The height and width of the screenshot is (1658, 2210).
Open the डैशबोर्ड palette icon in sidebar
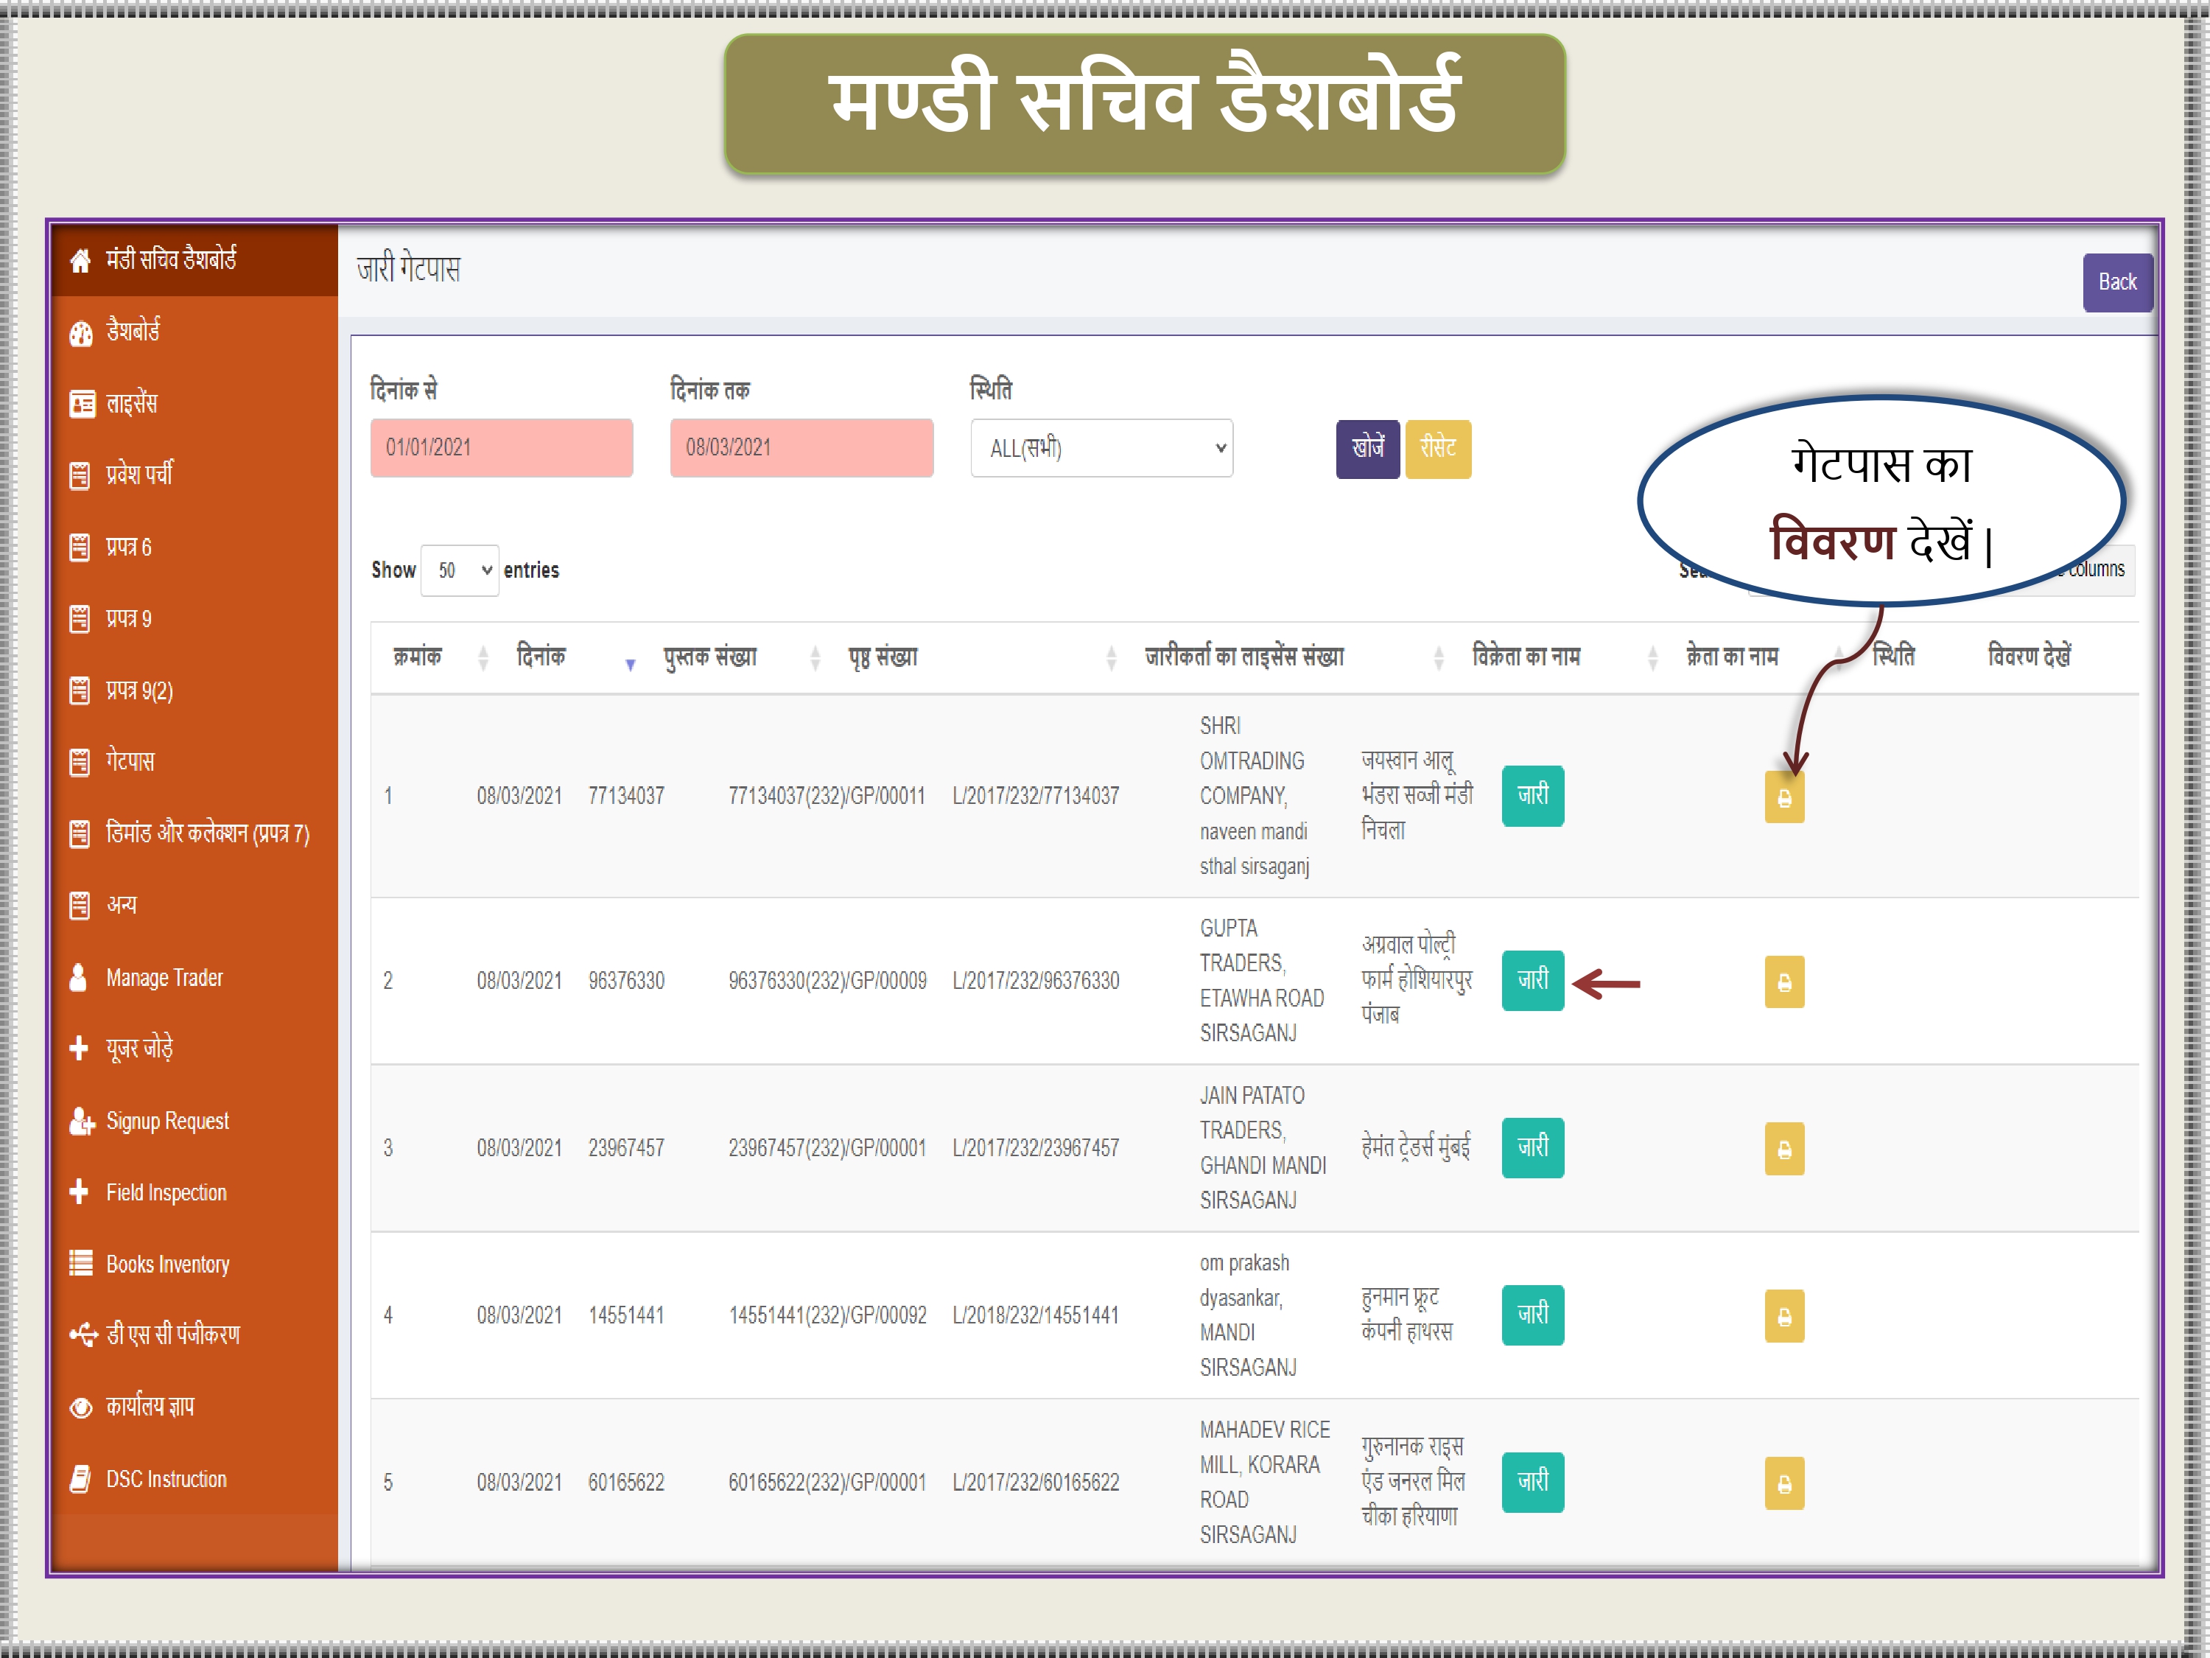coord(80,333)
